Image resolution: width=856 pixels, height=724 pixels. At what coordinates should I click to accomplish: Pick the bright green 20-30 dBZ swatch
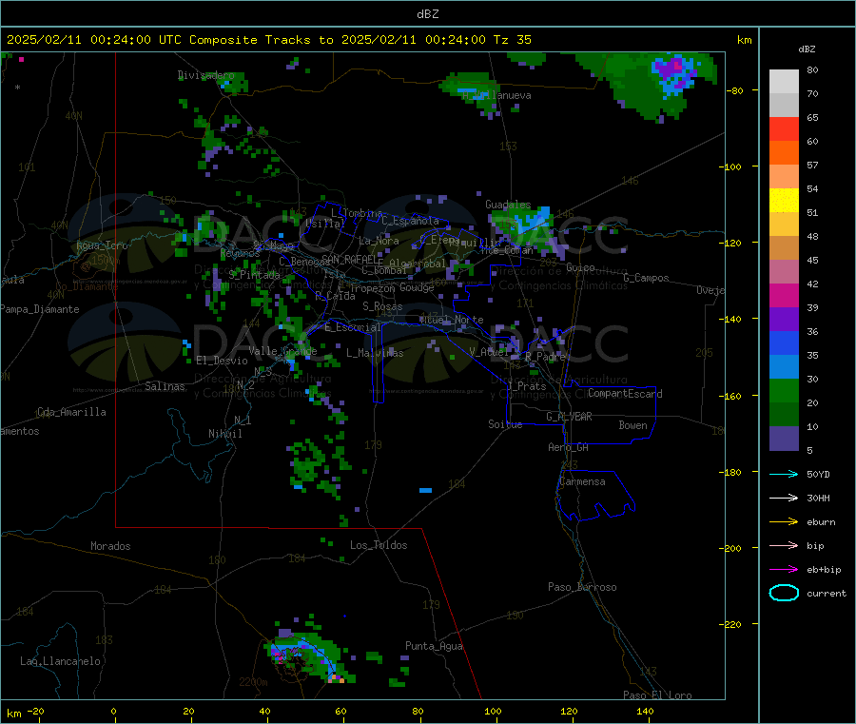(784, 390)
